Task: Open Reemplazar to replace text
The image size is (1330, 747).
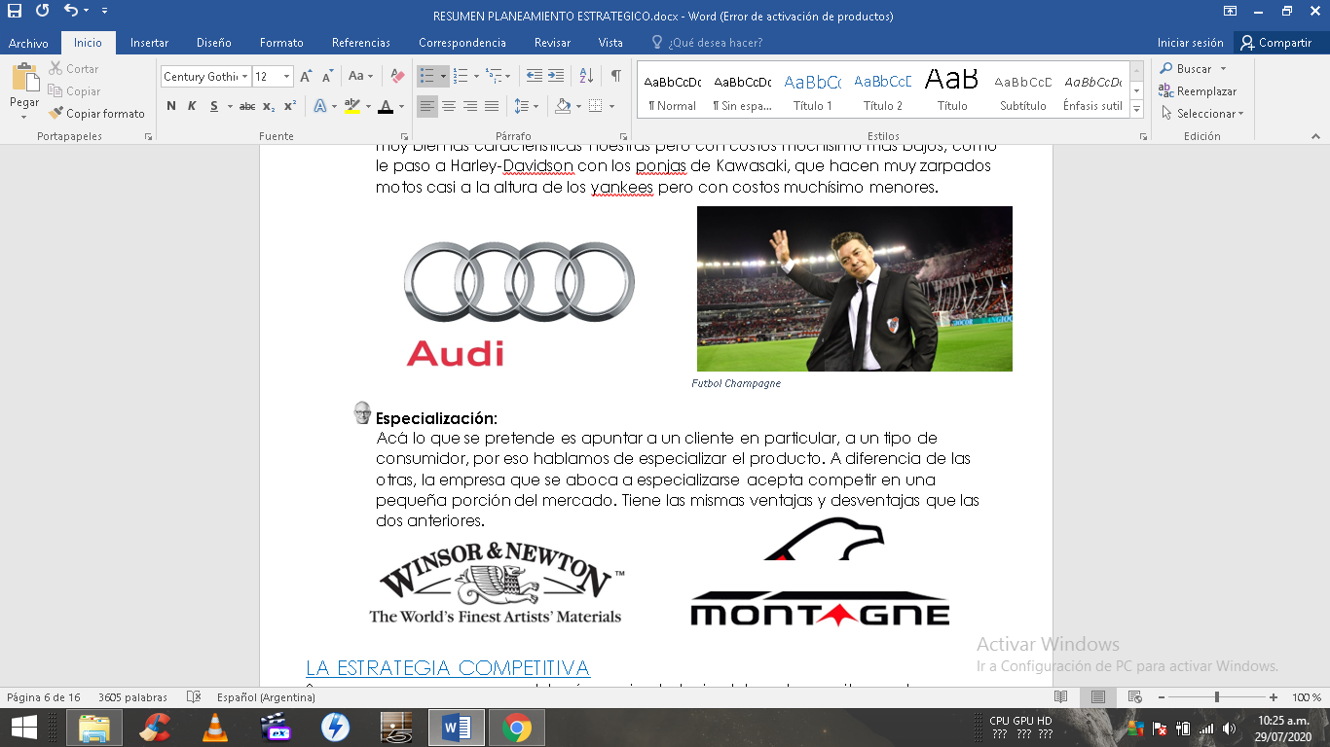Action: click(1198, 91)
